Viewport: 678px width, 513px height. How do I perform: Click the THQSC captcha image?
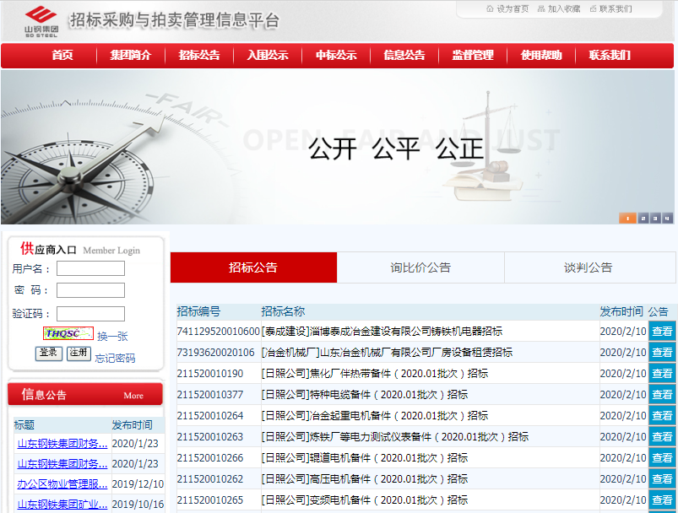(x=68, y=333)
